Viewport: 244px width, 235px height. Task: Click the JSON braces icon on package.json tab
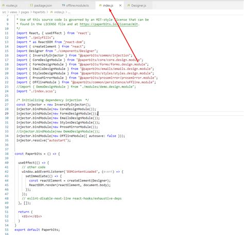click(31, 6)
